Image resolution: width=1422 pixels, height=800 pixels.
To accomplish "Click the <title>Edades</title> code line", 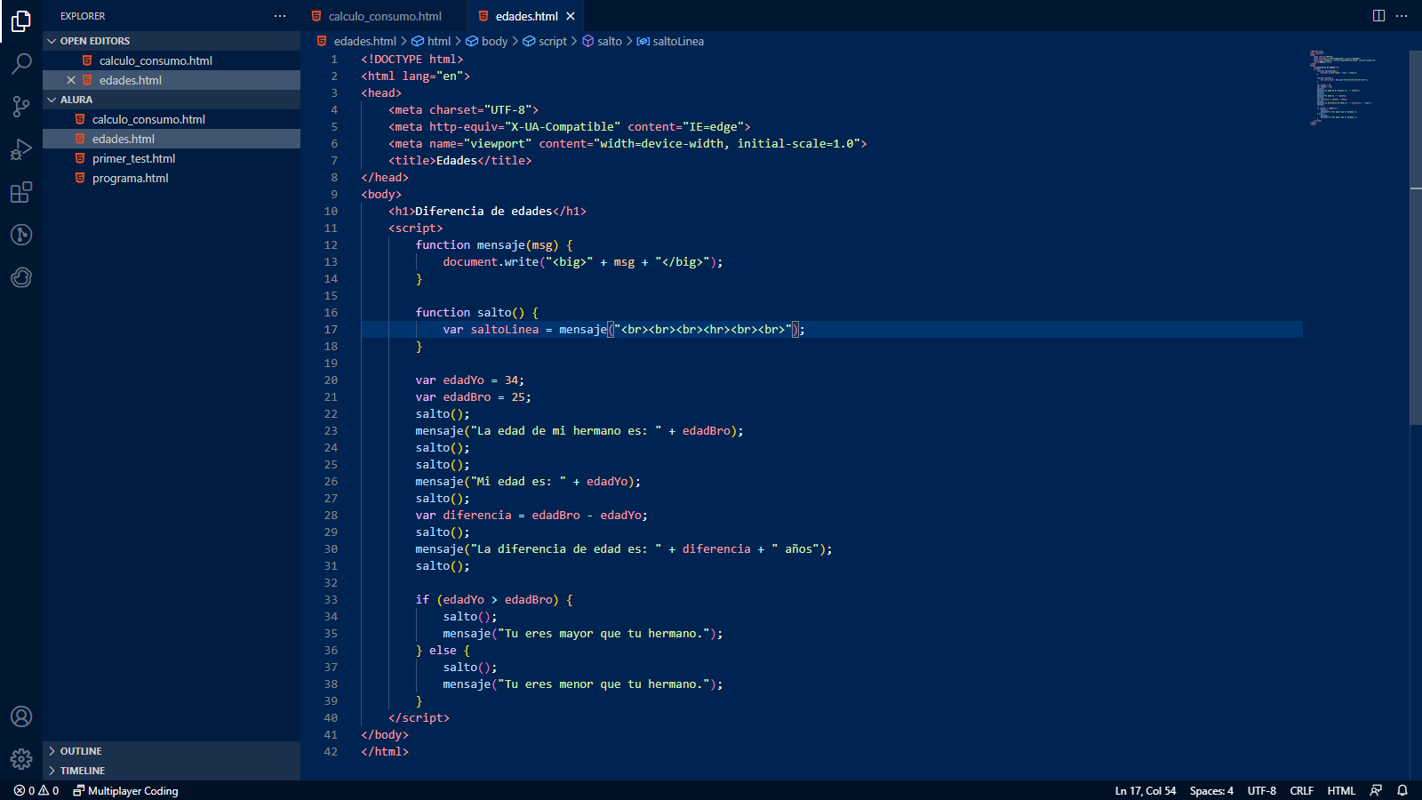I will [x=460, y=160].
